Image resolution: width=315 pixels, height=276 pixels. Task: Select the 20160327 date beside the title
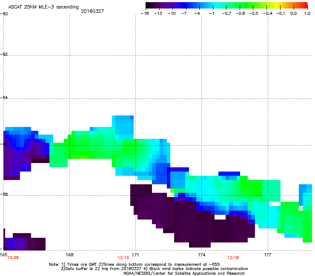pyautogui.click(x=92, y=11)
